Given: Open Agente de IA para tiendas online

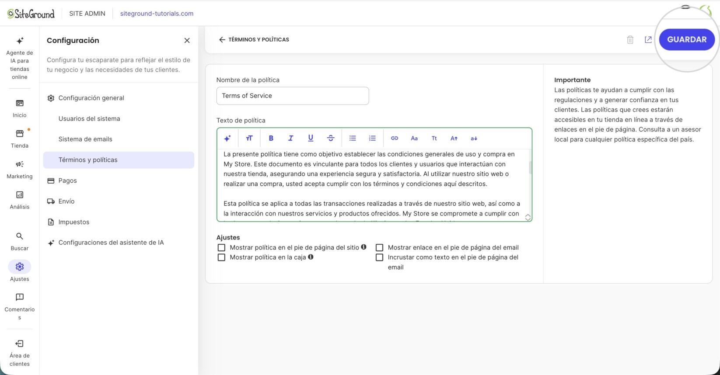Looking at the screenshot, I should [x=20, y=58].
